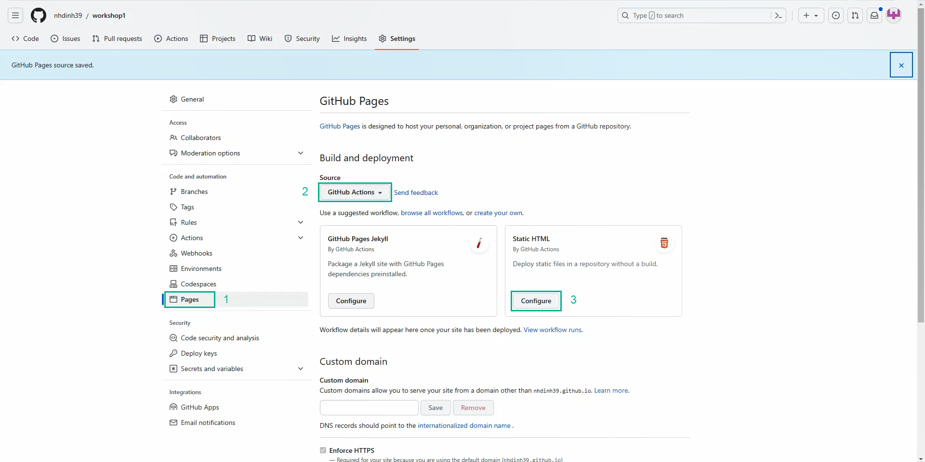The image size is (925, 462).
Task: Open the command palette icon
Action: click(778, 15)
